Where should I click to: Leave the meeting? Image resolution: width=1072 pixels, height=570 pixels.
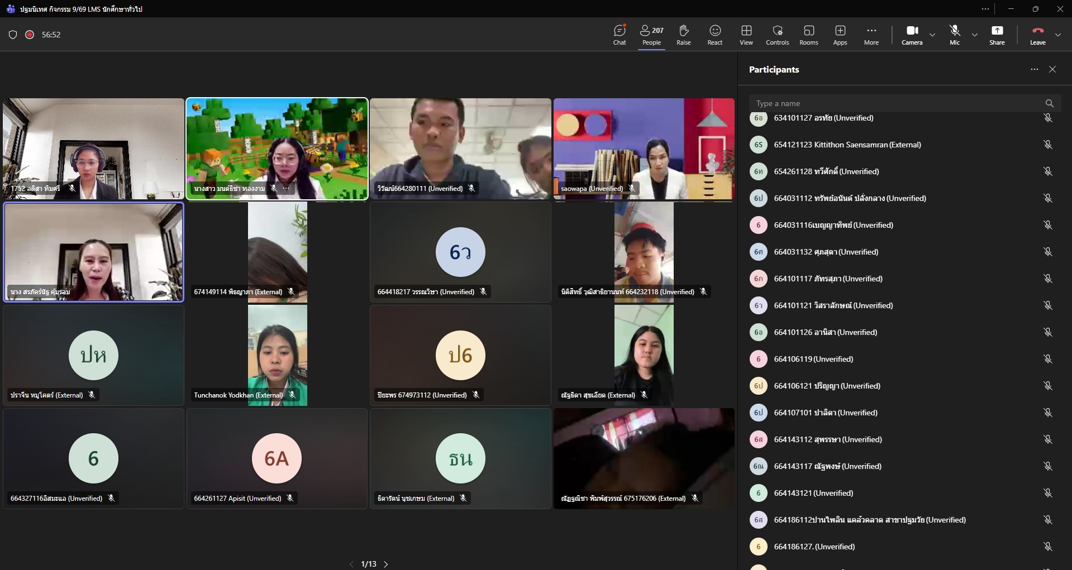pyautogui.click(x=1037, y=35)
